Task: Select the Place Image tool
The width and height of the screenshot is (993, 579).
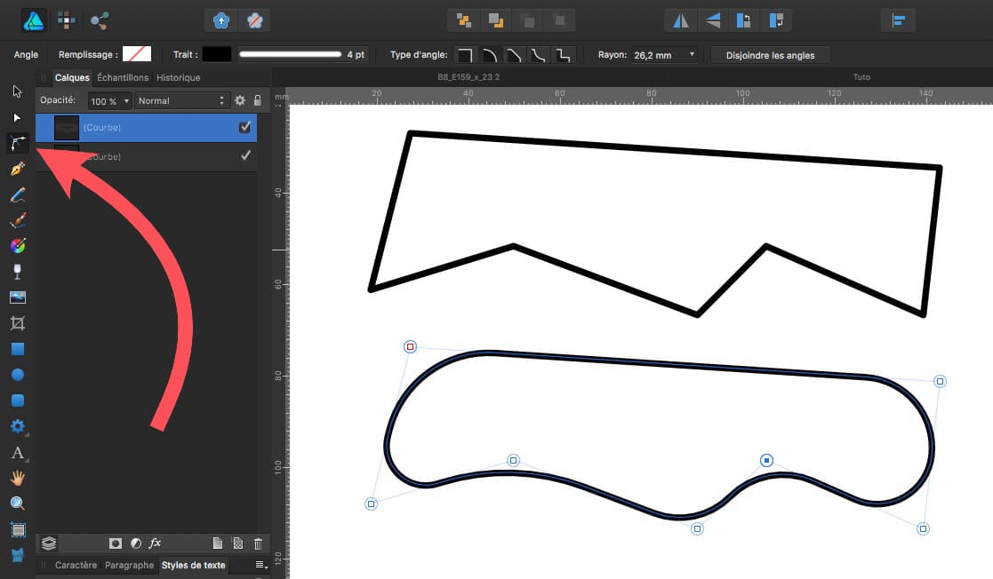Action: [18, 297]
